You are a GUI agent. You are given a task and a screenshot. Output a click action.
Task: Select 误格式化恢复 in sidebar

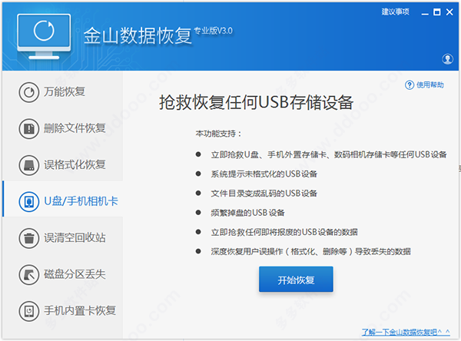(75, 164)
